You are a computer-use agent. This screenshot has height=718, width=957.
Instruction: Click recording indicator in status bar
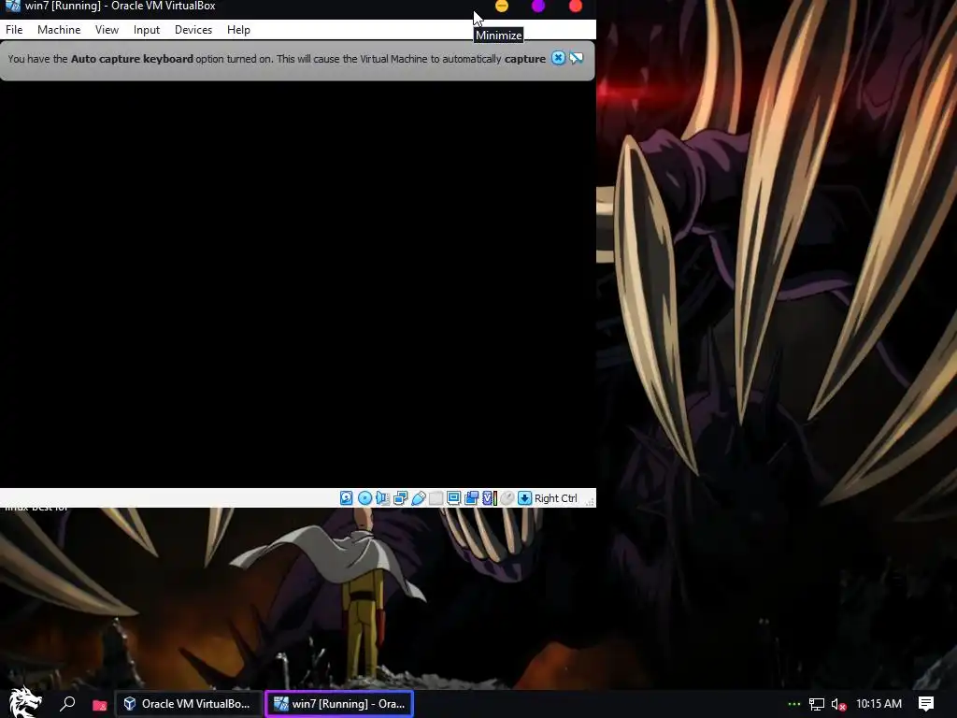[471, 498]
